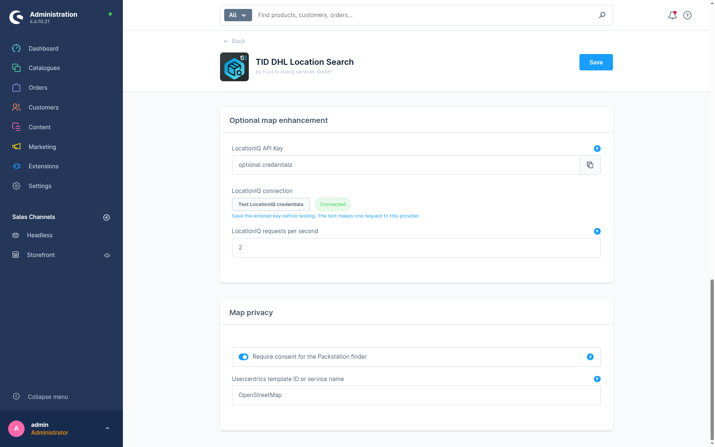Image resolution: width=715 pixels, height=447 pixels.
Task: Click the Content layout icon
Action: [x=16, y=127]
